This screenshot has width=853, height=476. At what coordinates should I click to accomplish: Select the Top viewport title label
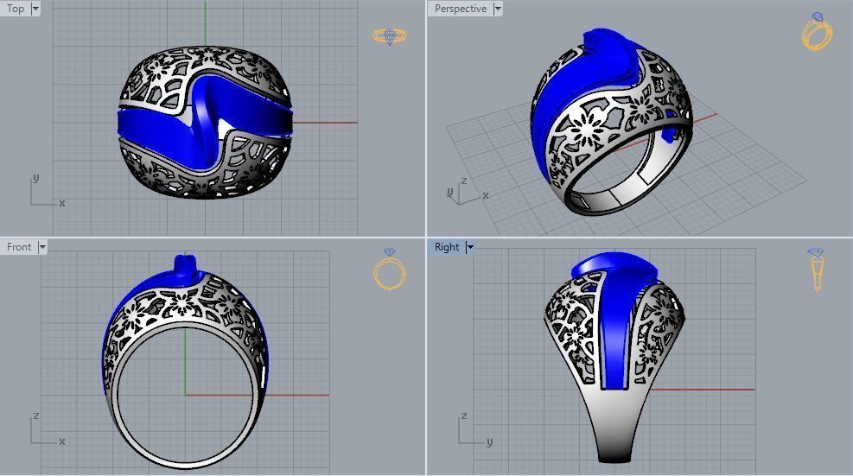click(16, 9)
